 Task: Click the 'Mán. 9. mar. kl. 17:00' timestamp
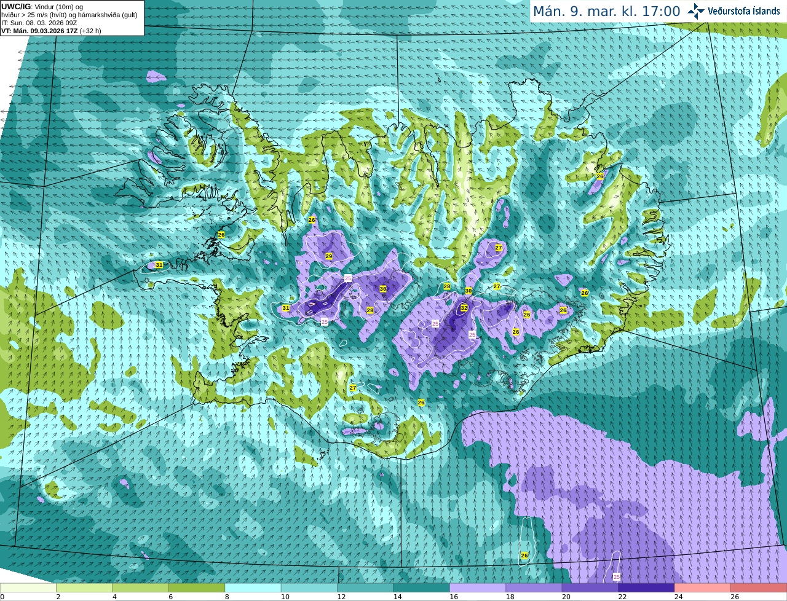click(607, 12)
